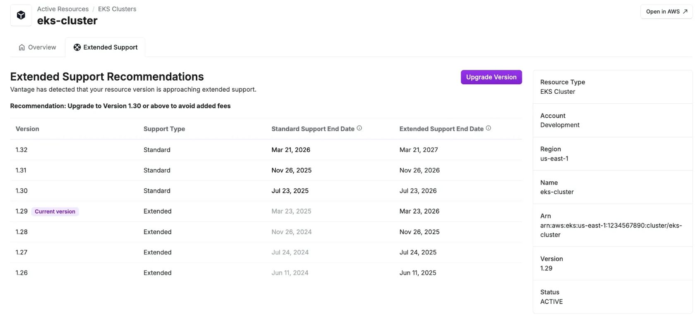Click the Extended Support lifebuoy icon

click(x=77, y=47)
